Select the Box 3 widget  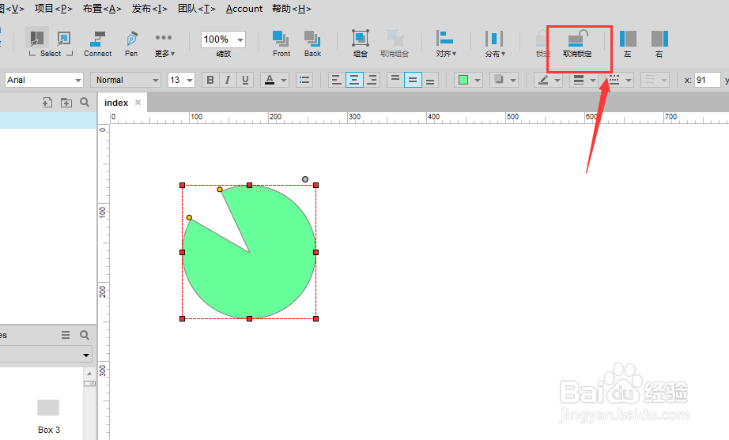[x=48, y=416]
